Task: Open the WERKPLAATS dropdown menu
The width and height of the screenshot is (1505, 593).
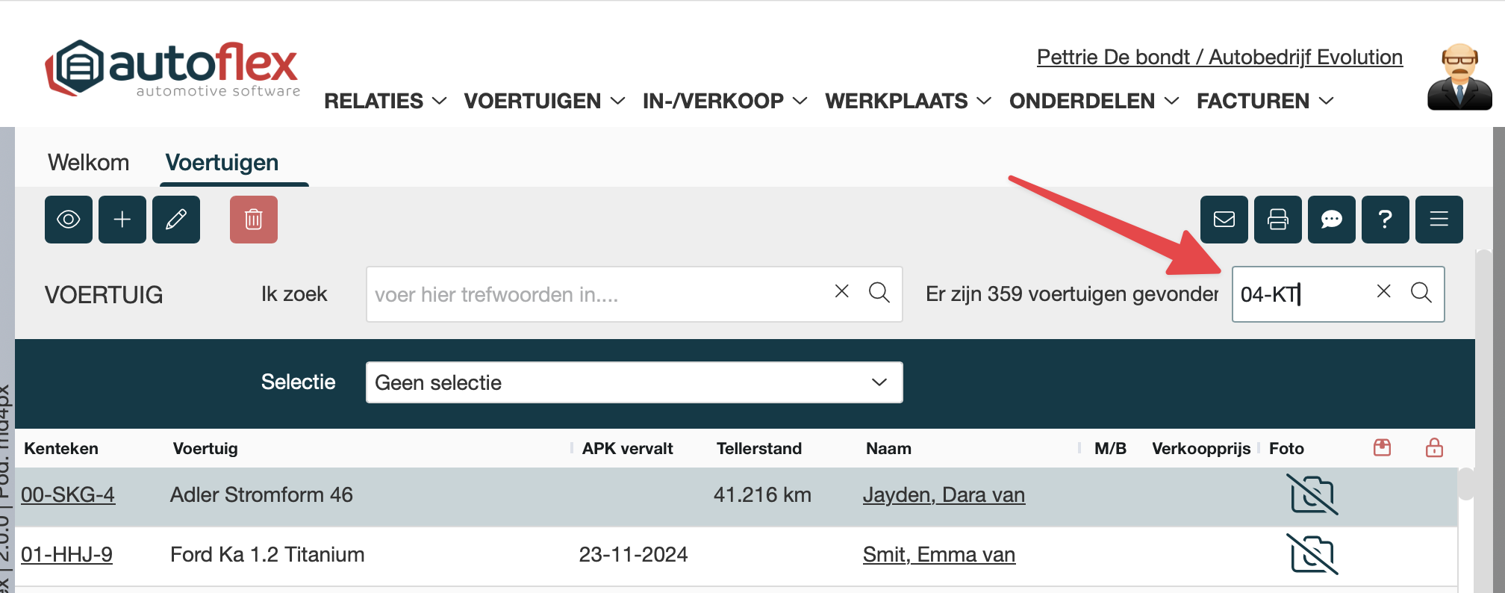Action: point(907,101)
